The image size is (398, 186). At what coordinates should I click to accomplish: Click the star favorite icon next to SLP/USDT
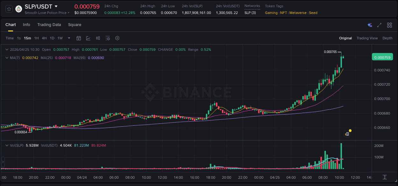9,9
